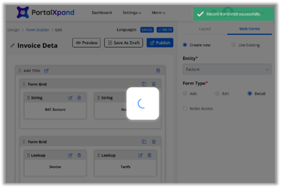The width and height of the screenshot is (281, 188).
Task: Choose the Edit form type radio button
Action: [x=217, y=94]
